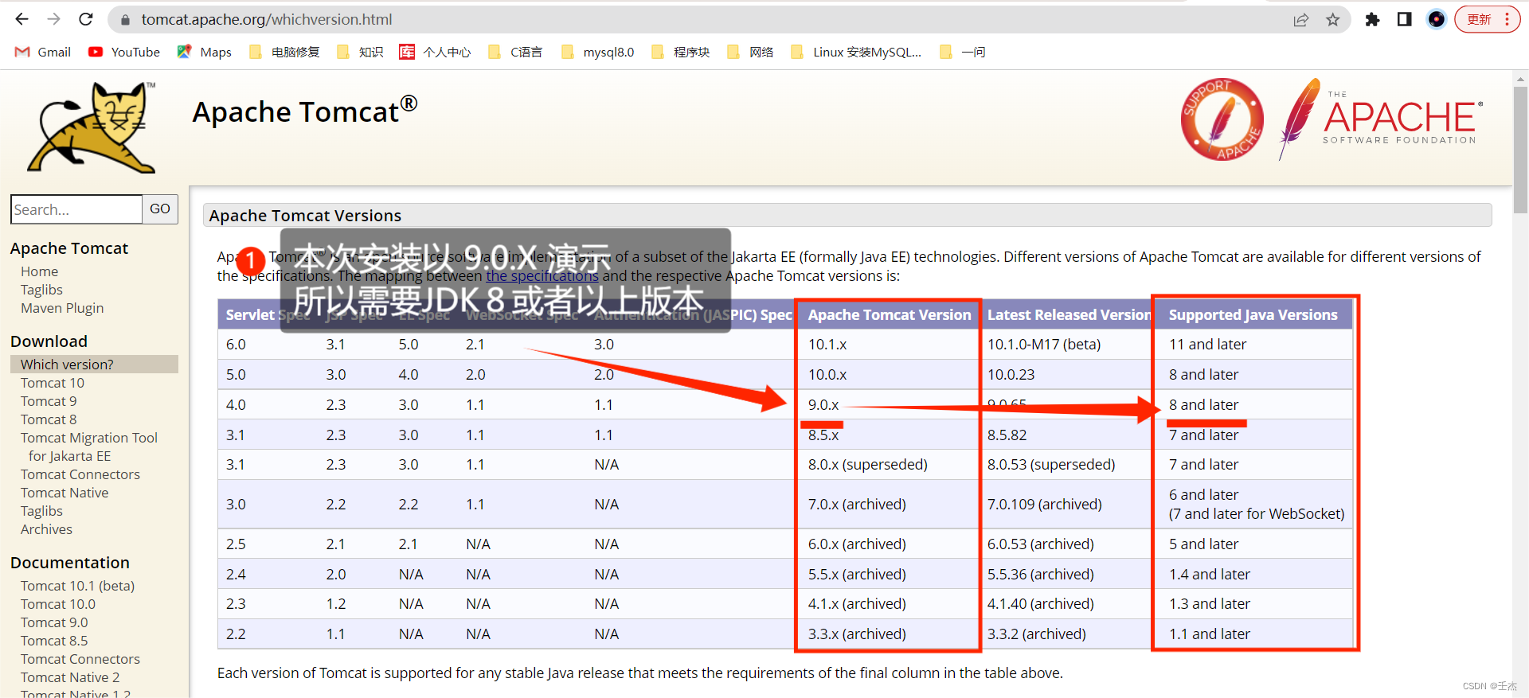This screenshot has height=698, width=1529.
Task: Share this page from address bar
Action: coord(1301,20)
